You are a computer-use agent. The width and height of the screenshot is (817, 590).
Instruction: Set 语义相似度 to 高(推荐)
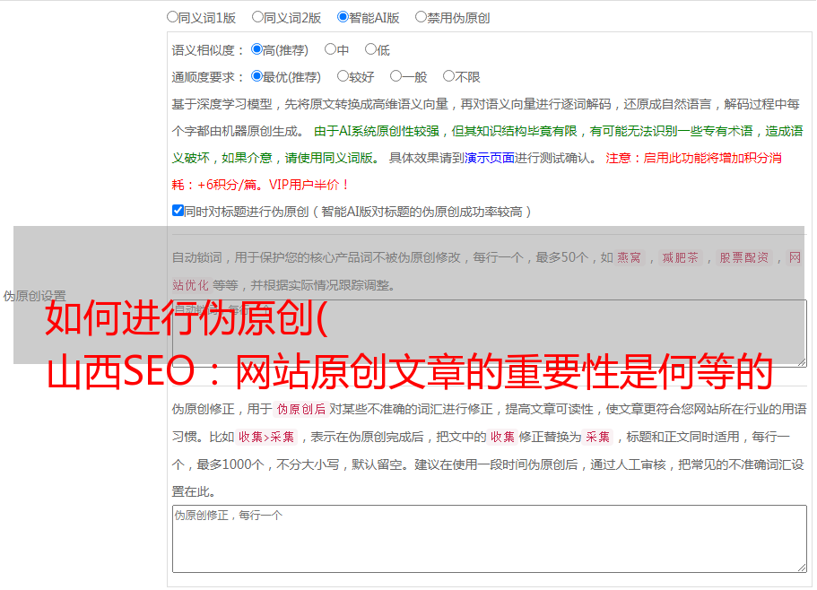(256, 50)
